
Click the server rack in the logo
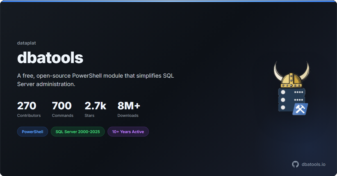click(288, 99)
